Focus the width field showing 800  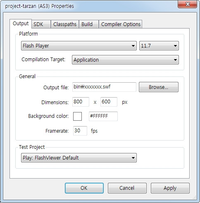coord(81,102)
